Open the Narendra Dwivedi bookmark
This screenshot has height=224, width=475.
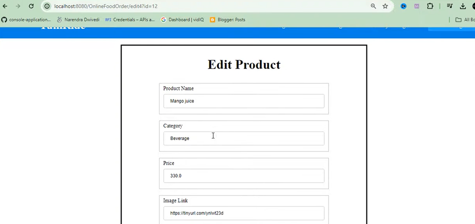coord(78,19)
